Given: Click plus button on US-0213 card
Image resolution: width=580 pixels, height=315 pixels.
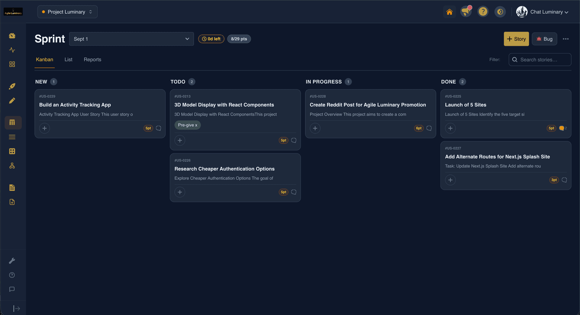Looking at the screenshot, I should (x=180, y=140).
